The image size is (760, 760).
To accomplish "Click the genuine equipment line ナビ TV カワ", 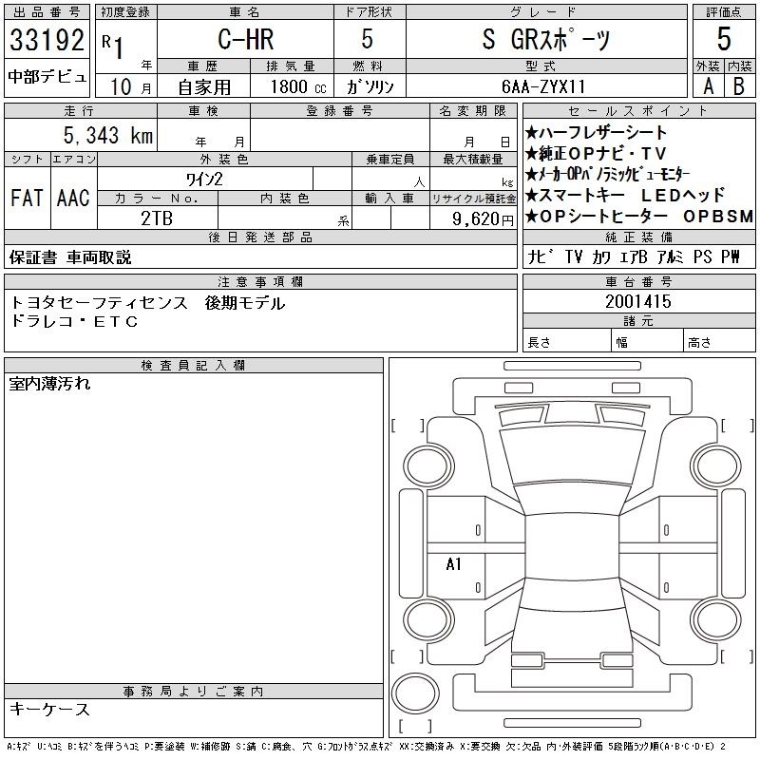I will [x=634, y=256].
